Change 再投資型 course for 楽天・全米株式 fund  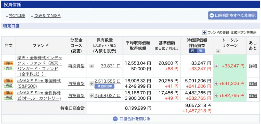click(x=76, y=66)
